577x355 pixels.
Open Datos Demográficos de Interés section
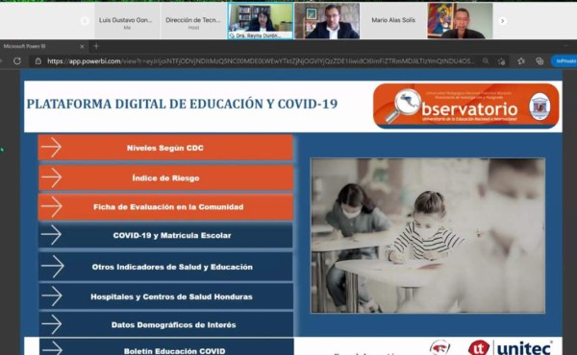165,324
